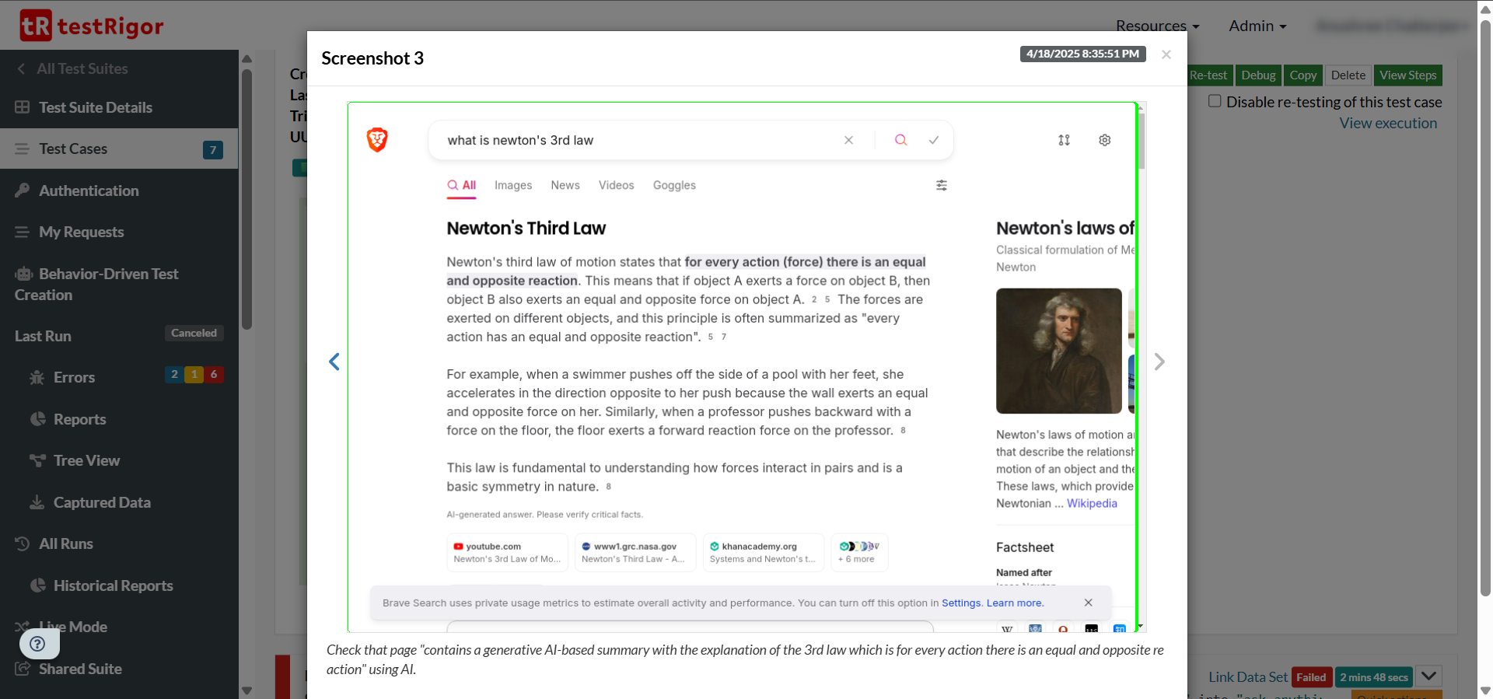Click the help question mark icon
Screen dimensions: 1493x699
coord(37,644)
